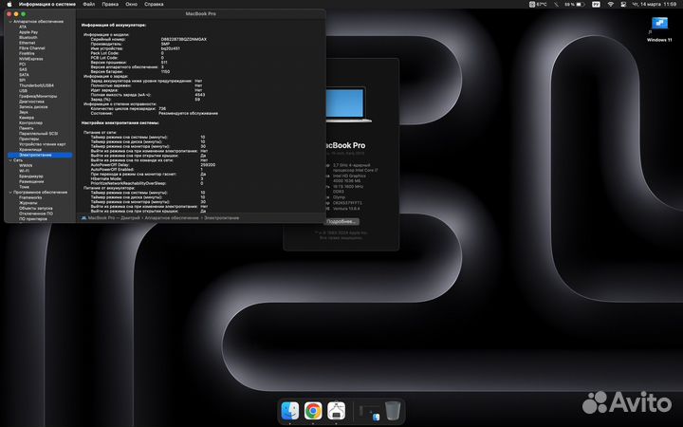The height and width of the screenshot is (427, 683).
Task: Select Графика/Мониторы in the sidebar
Action: click(38, 96)
